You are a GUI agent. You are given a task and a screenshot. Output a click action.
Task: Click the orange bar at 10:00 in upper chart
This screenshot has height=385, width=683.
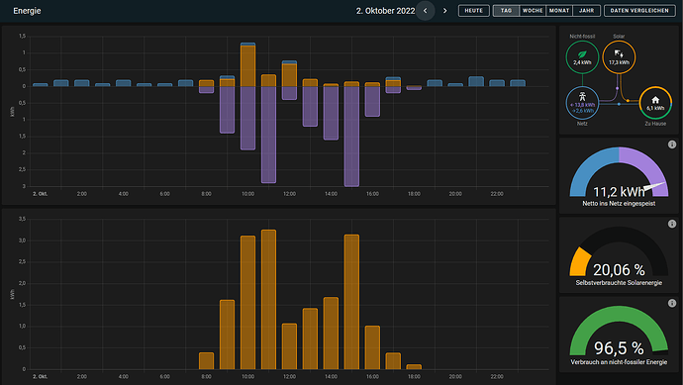[x=247, y=65]
